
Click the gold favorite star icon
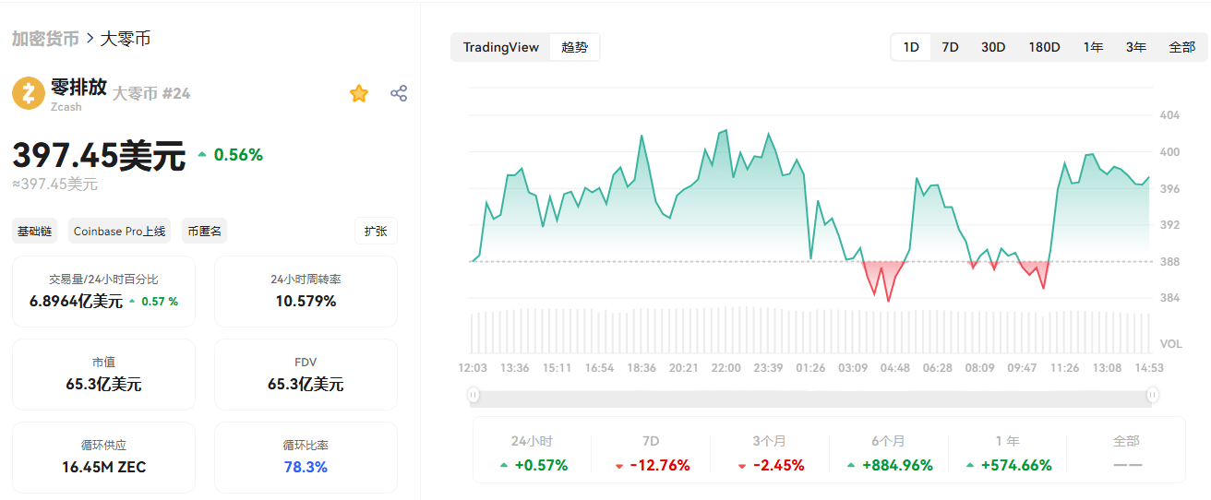coord(359,93)
